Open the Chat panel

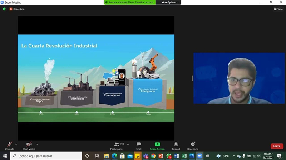(139, 145)
